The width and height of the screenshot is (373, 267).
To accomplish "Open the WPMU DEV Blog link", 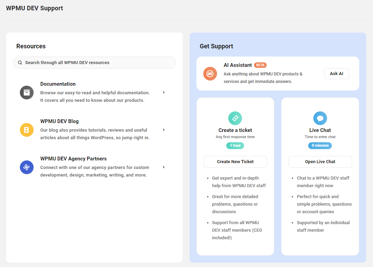I will coord(59,121).
